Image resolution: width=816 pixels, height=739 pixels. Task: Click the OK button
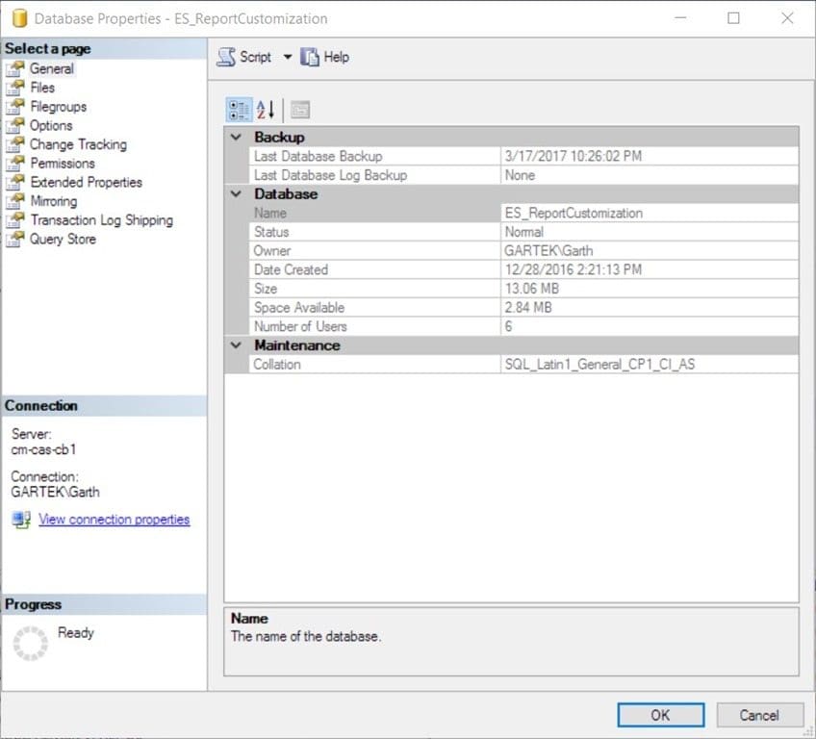click(661, 715)
